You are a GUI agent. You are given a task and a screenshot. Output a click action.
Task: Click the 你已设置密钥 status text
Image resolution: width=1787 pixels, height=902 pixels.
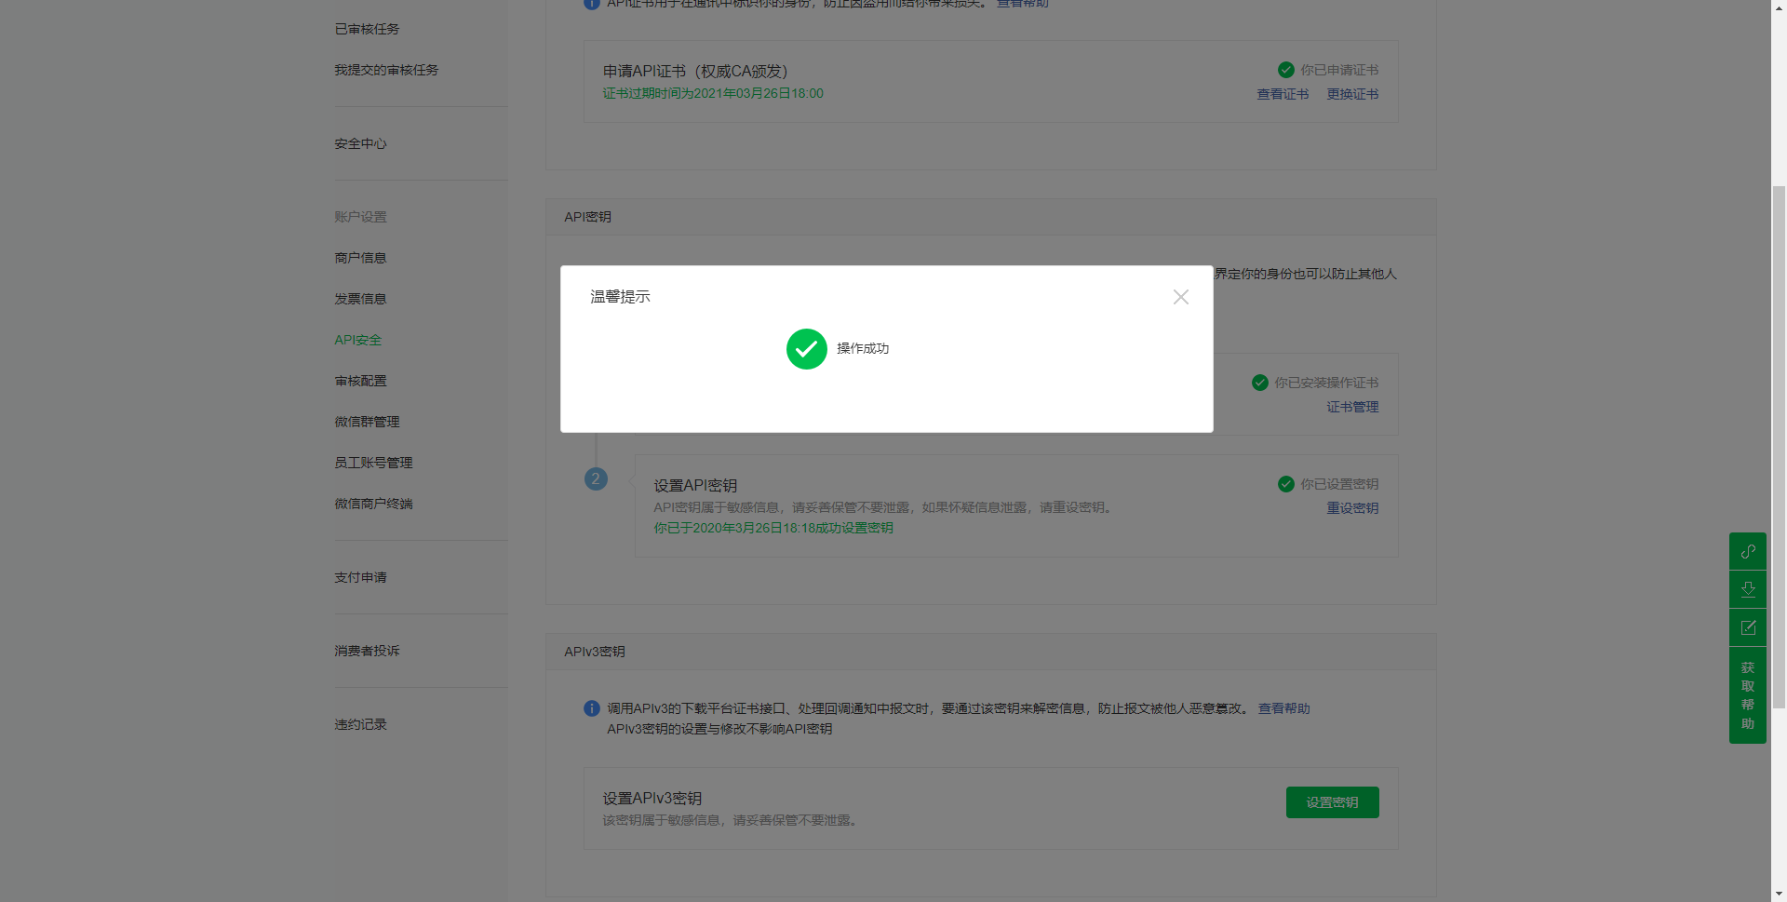(x=1339, y=484)
